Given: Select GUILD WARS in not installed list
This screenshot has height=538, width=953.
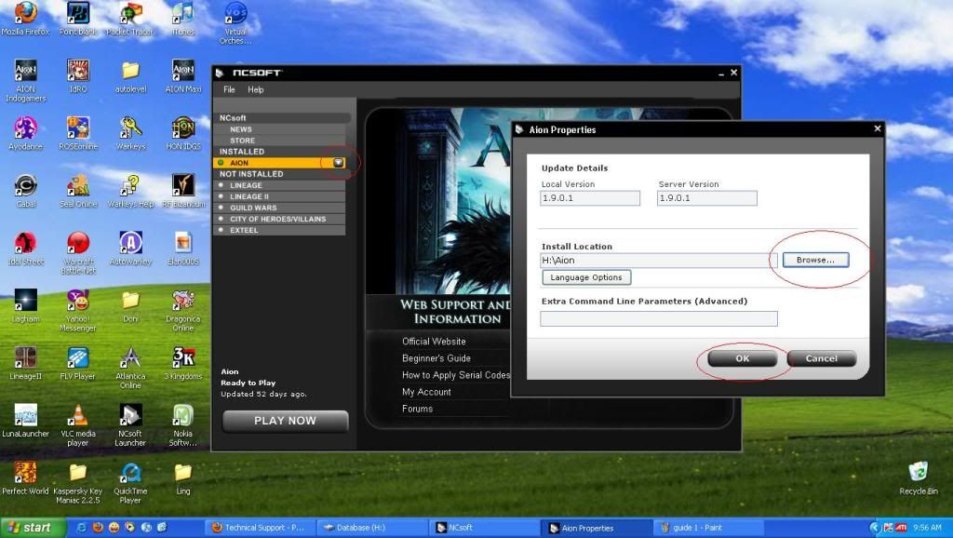Looking at the screenshot, I should point(279,208).
